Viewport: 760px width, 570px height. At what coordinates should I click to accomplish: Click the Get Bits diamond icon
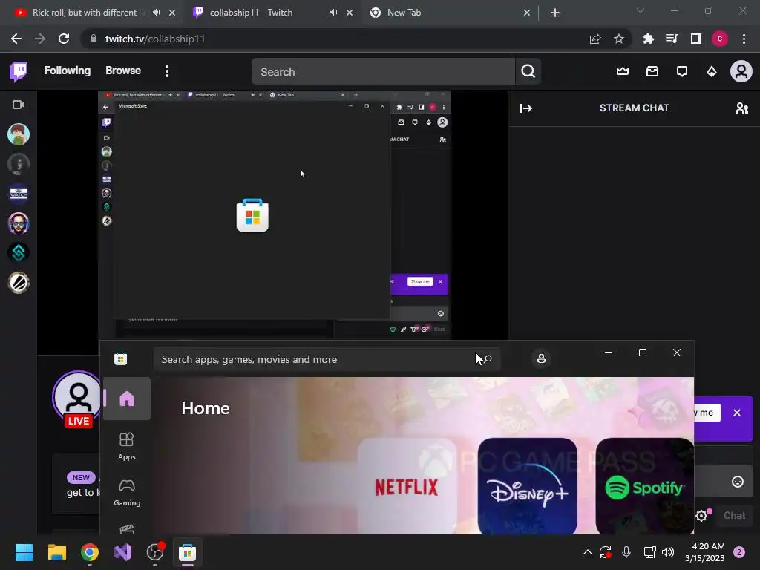(x=712, y=72)
